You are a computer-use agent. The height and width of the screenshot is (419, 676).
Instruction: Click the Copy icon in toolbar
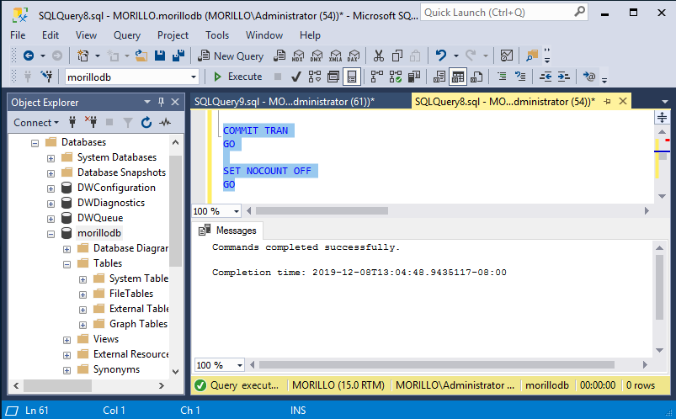(397, 56)
